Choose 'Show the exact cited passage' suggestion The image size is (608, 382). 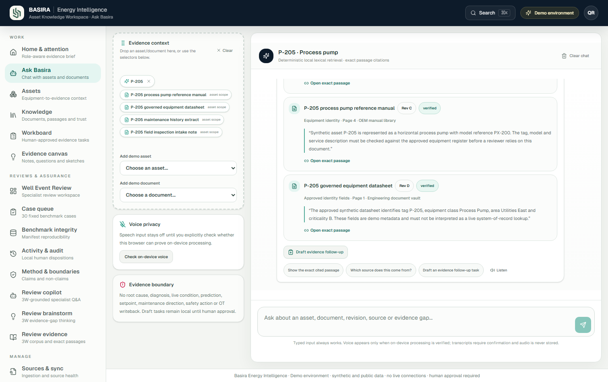click(x=314, y=270)
